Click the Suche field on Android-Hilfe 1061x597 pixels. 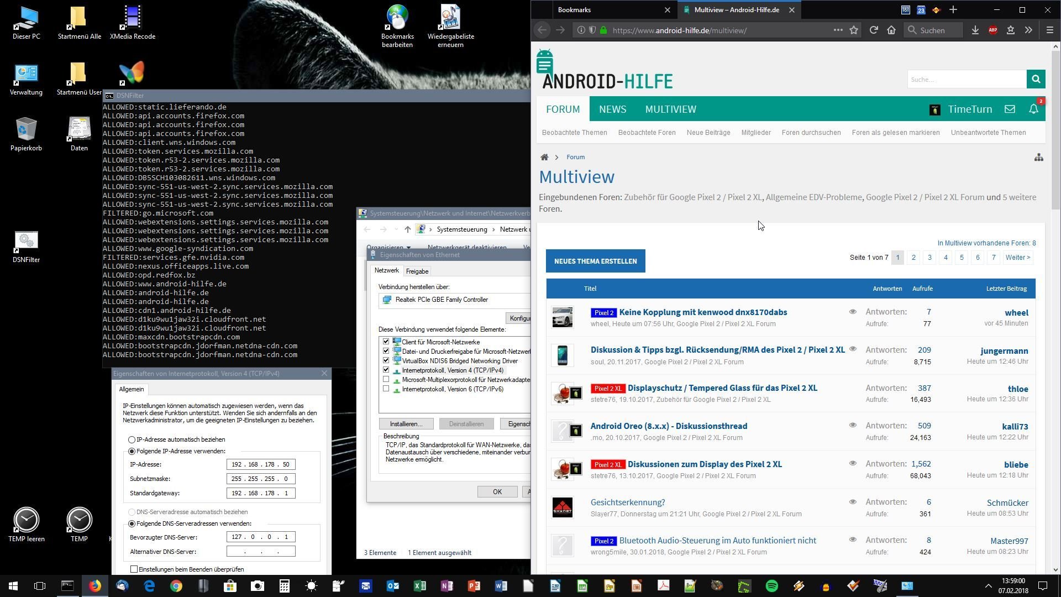(967, 79)
